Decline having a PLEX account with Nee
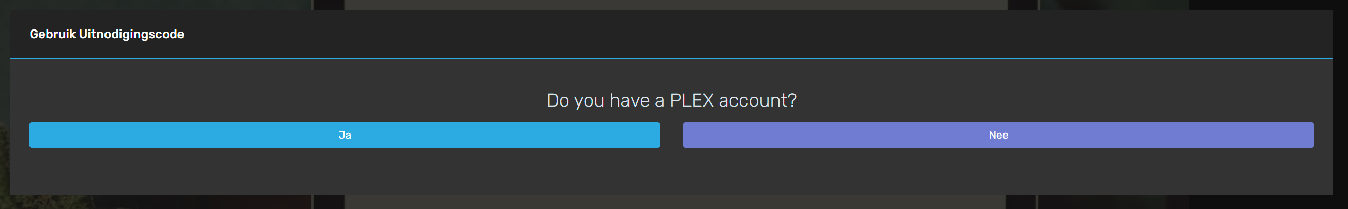This screenshot has height=209, width=1348. click(x=998, y=135)
